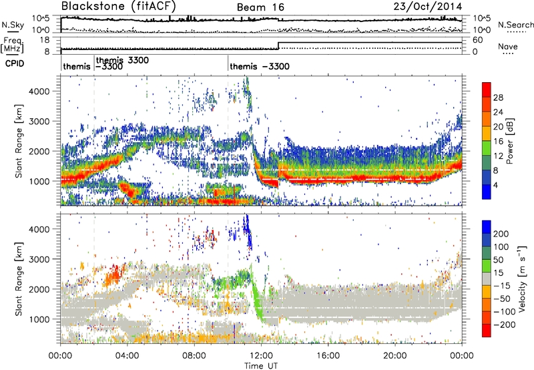
Task: Click the 60 tick on the Nave axis
Action: point(477,40)
